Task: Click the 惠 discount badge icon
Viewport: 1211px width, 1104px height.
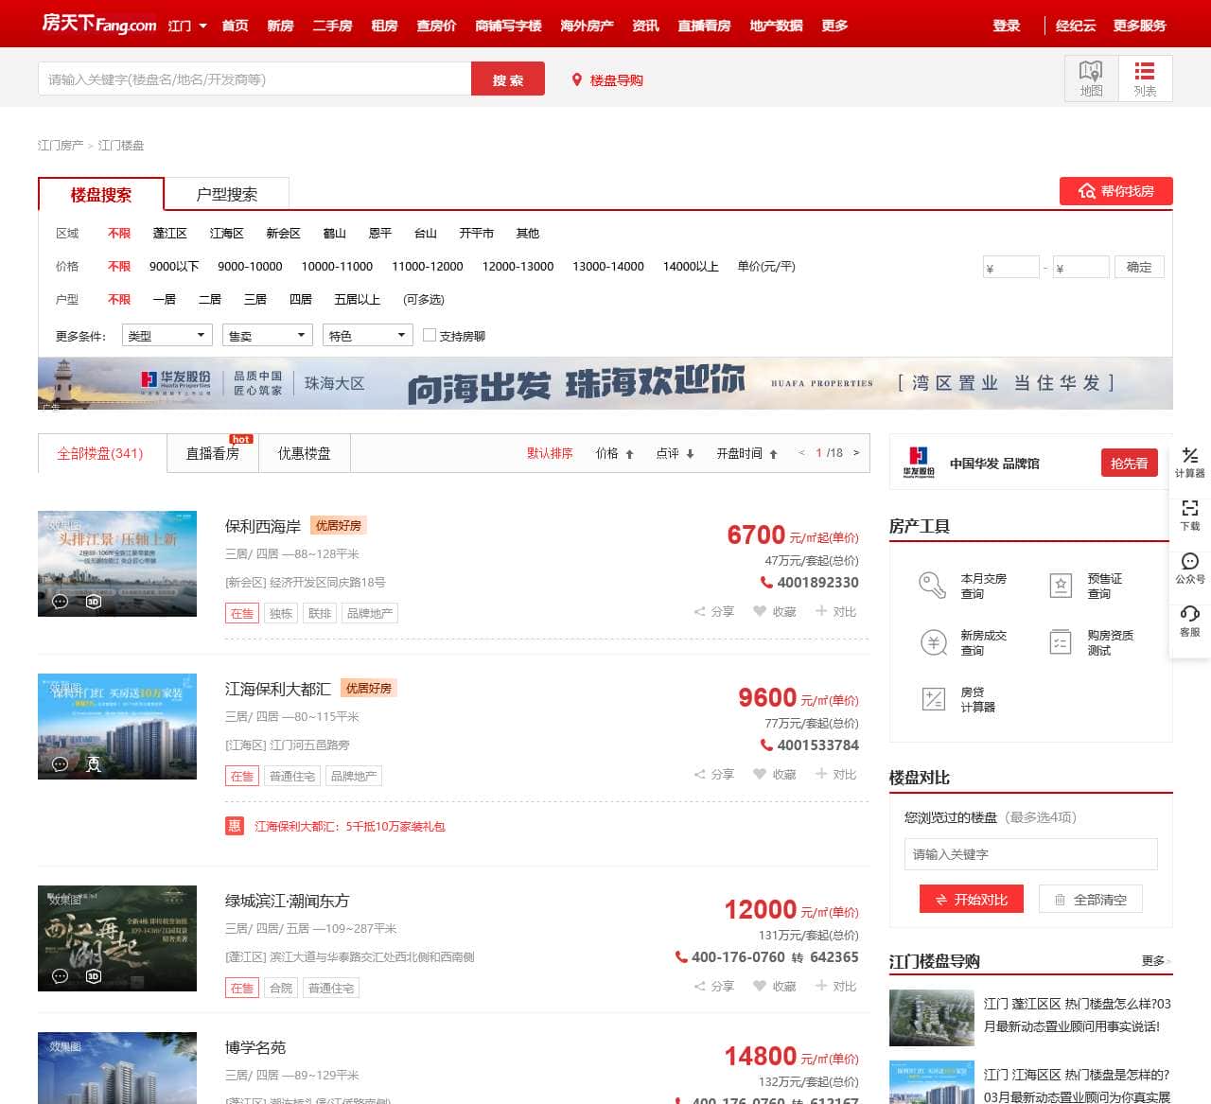Action: coord(235,826)
